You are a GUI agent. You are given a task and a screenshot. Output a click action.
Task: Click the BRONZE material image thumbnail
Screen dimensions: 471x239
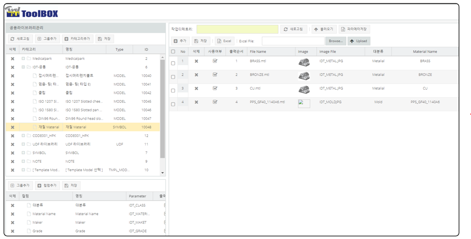[x=304, y=76]
